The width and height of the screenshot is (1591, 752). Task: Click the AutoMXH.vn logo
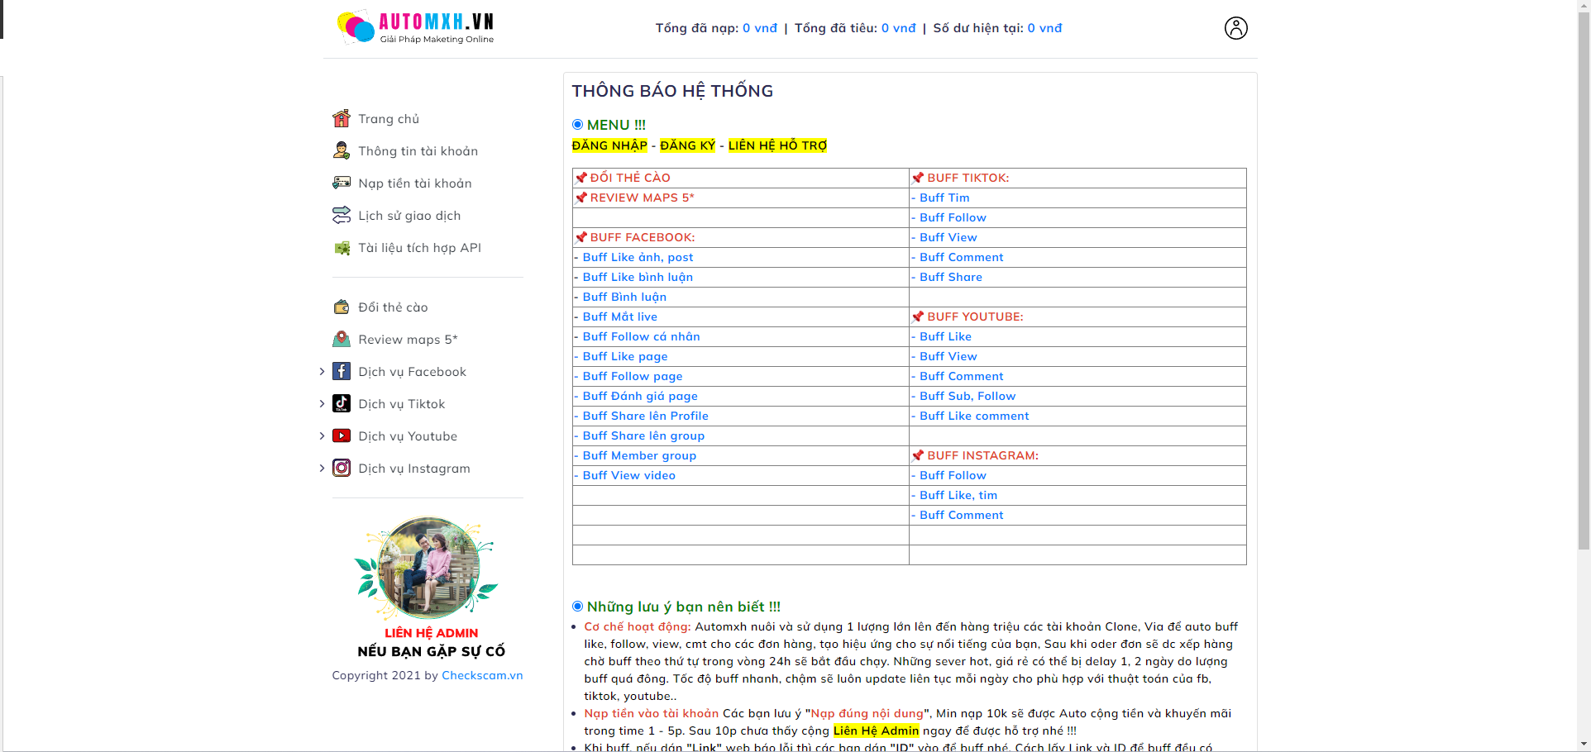click(x=415, y=27)
